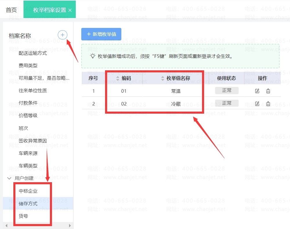Click the 操作 column header
The image size is (290, 229).
coord(262,78)
